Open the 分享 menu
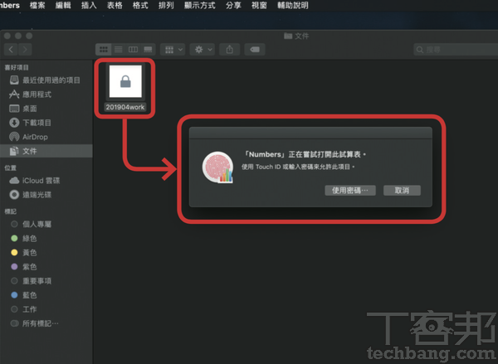The image size is (498, 364). (x=233, y=5)
